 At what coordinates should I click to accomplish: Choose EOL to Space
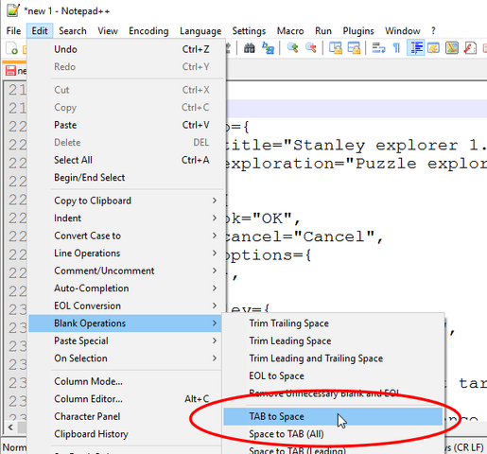[x=333, y=375]
